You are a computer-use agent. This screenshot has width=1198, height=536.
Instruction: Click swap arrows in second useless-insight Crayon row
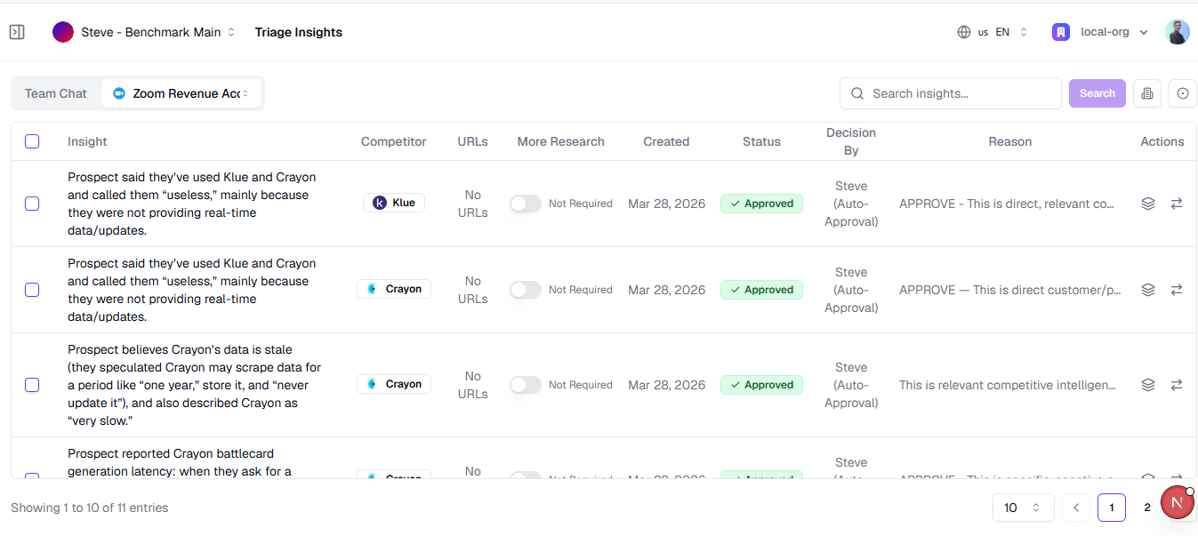click(1177, 290)
